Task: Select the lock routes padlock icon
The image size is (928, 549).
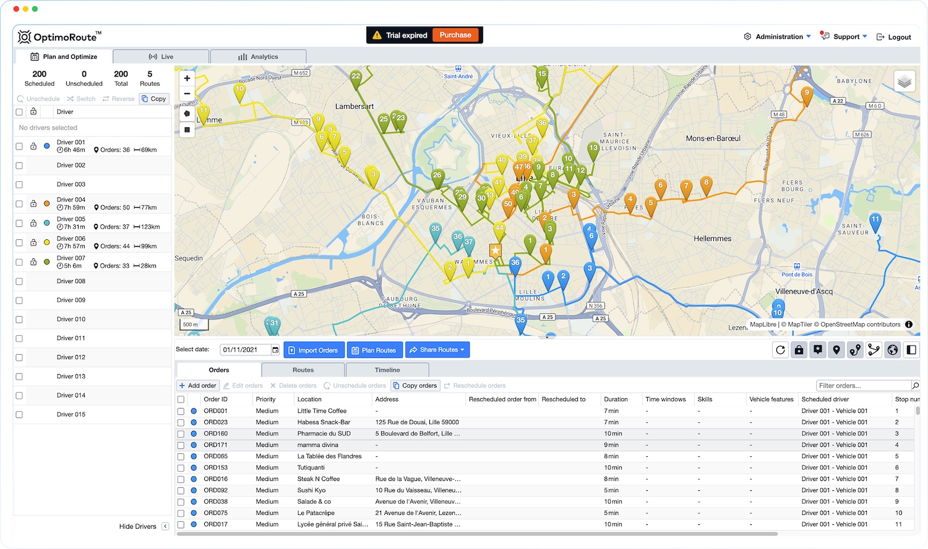Action: [x=799, y=349]
